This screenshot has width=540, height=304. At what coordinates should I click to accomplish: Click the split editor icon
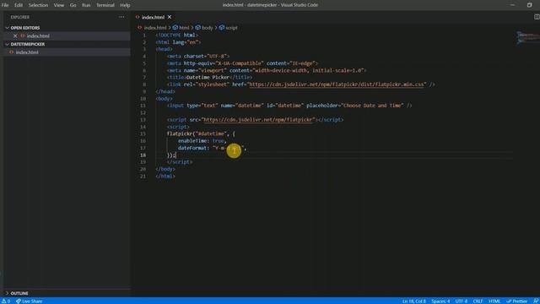click(x=537, y=17)
